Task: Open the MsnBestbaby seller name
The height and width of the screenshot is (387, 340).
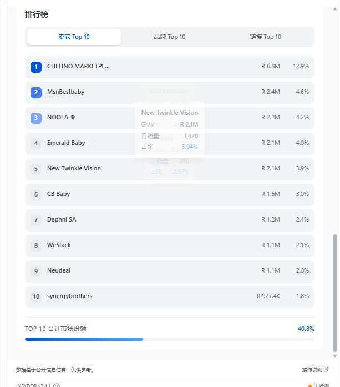Action: (66, 92)
